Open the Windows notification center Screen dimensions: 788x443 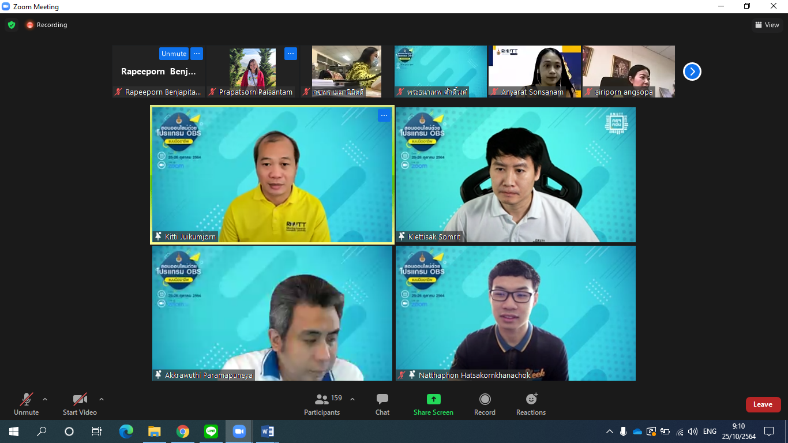(769, 431)
